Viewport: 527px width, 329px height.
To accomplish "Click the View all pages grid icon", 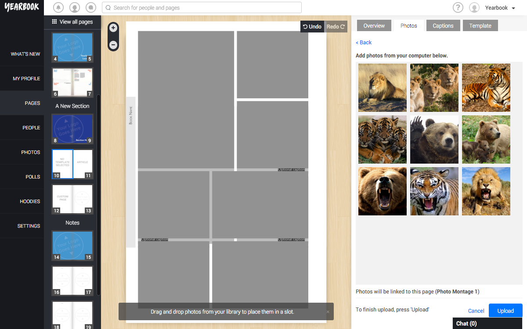I will point(54,21).
